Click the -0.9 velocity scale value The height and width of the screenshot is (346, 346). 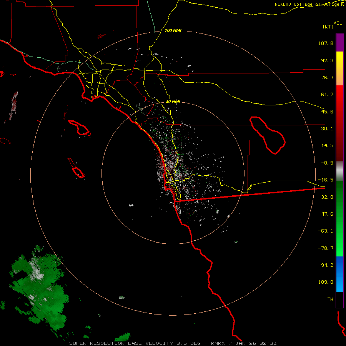(327, 163)
